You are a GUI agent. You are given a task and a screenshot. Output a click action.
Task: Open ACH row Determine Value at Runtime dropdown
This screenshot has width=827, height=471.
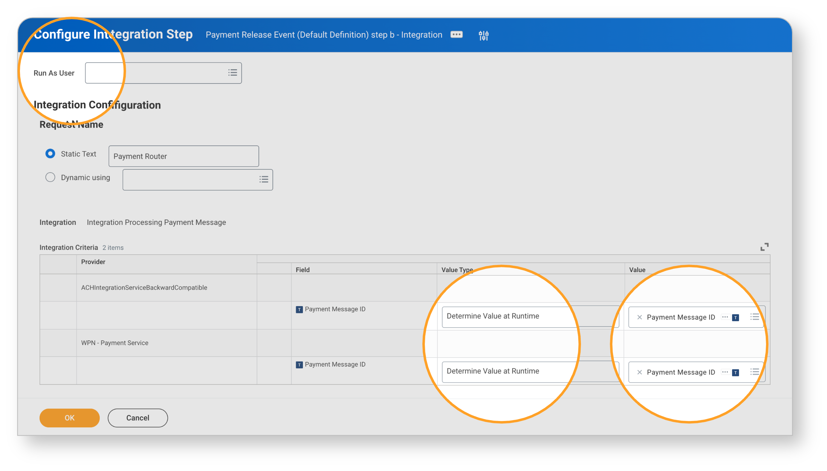(530, 316)
